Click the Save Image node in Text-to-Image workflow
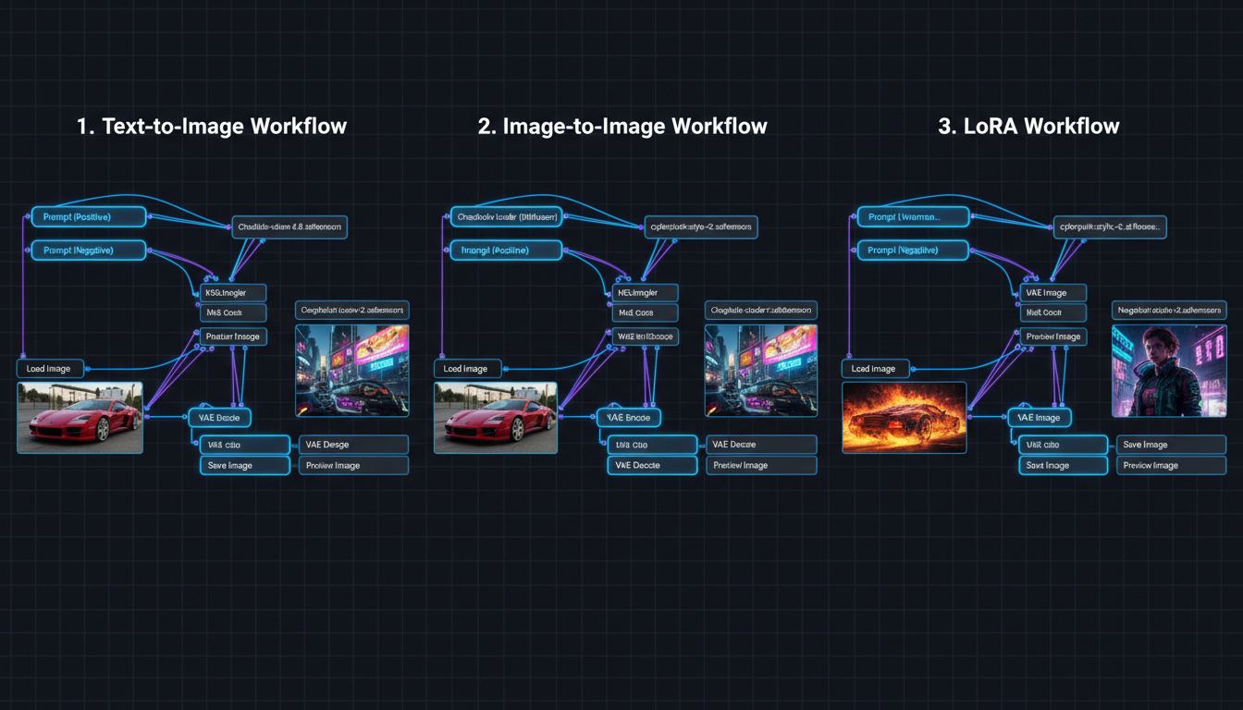The width and height of the screenshot is (1243, 710). (244, 465)
